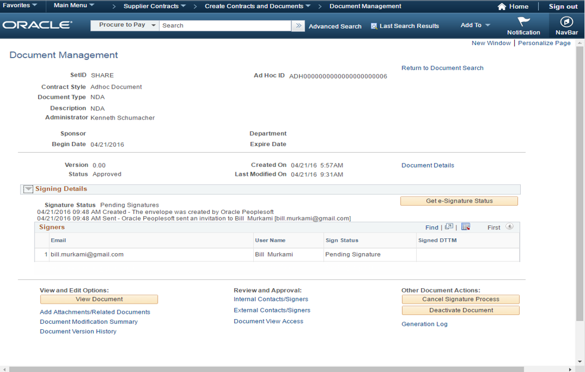
Task: Collapse the Signing Details section
Action: pos(28,189)
